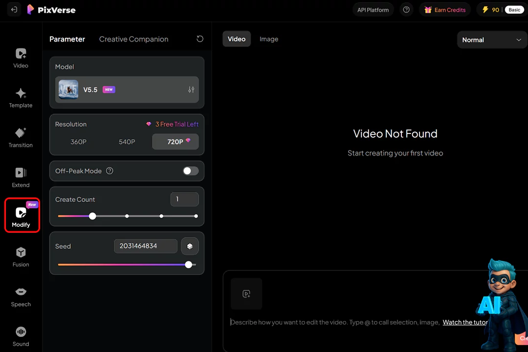Enable the Off-Peak Mode switch
This screenshot has height=352, width=528.
pyautogui.click(x=191, y=171)
